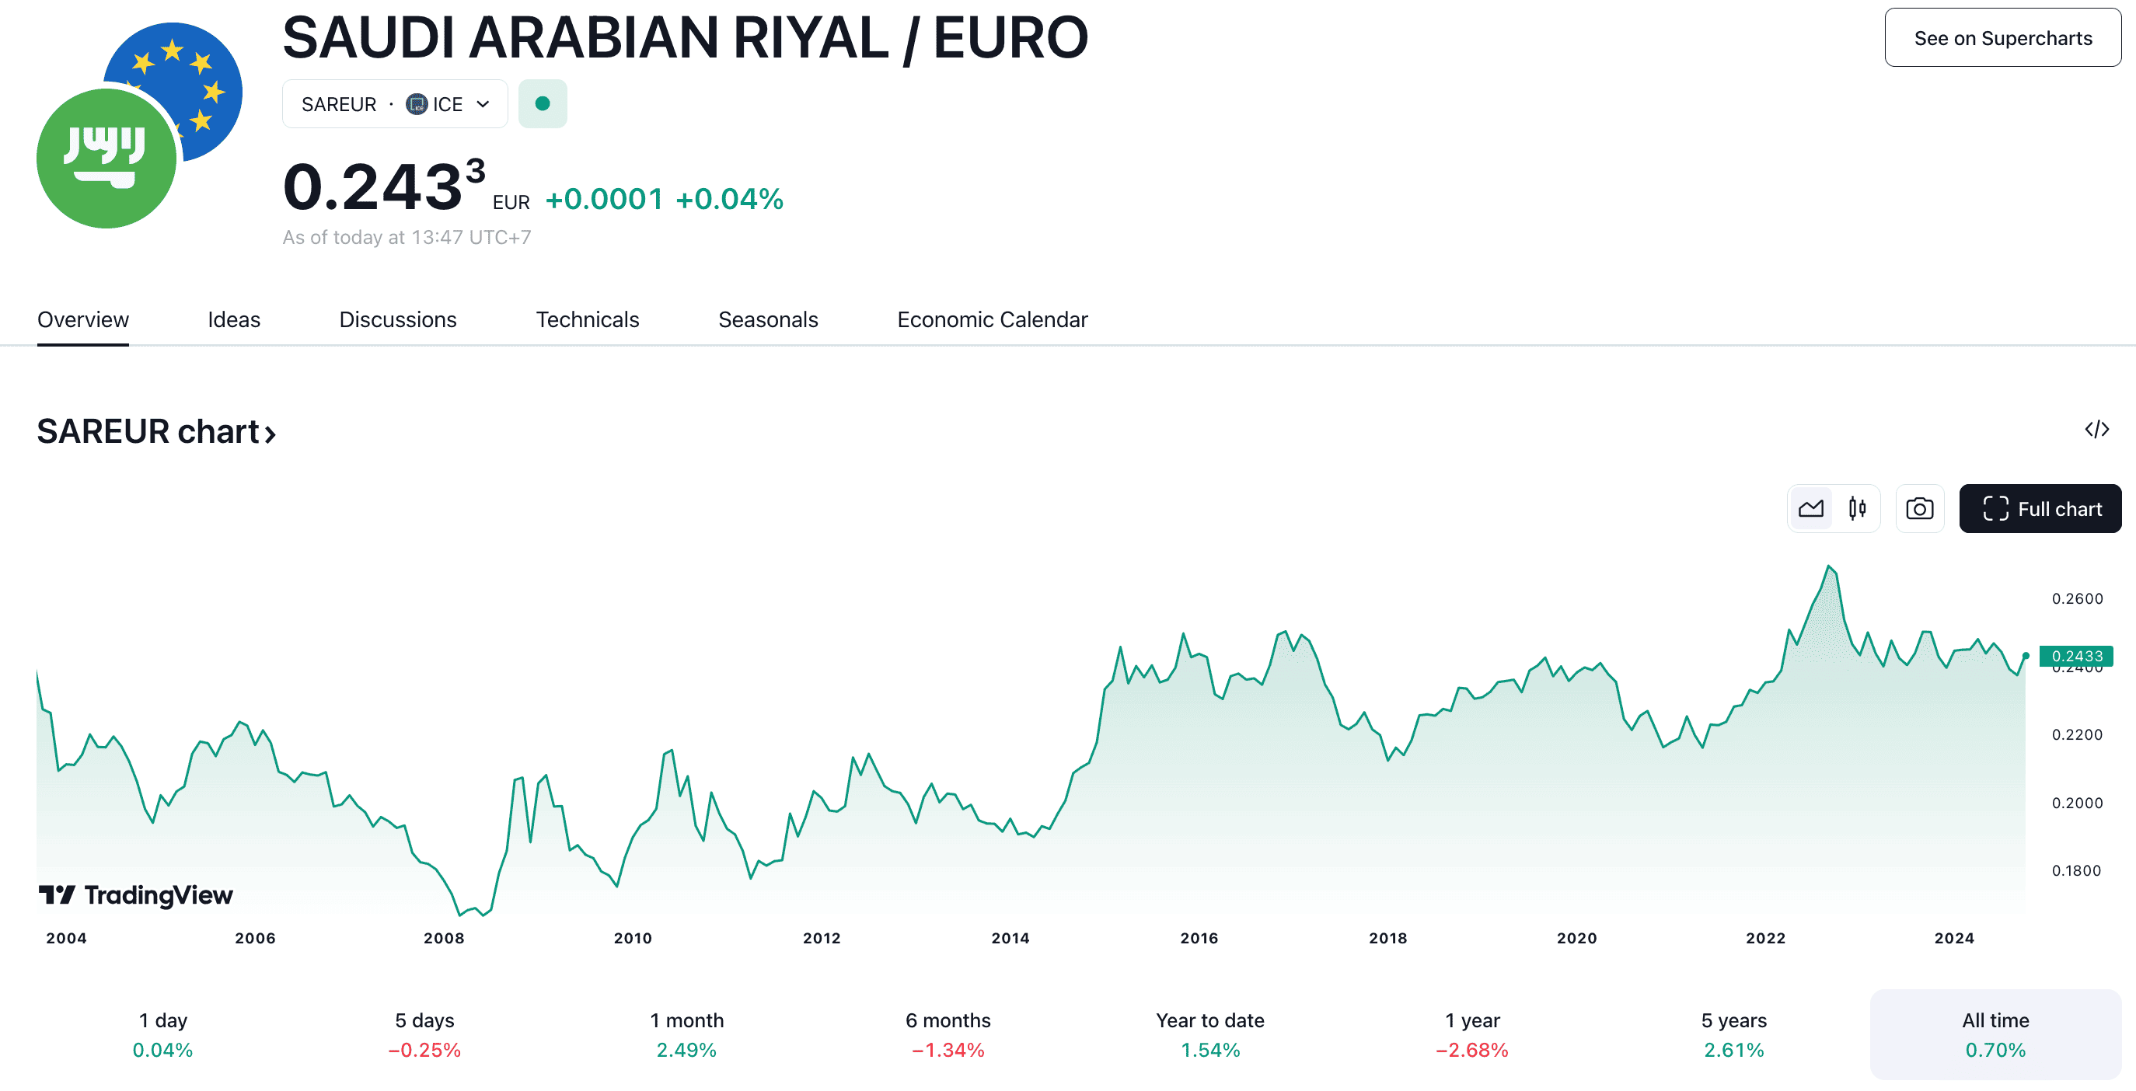Screen dimensions: 2136x1091
Task: Open the SAREUR chart heading link
Action: (156, 432)
